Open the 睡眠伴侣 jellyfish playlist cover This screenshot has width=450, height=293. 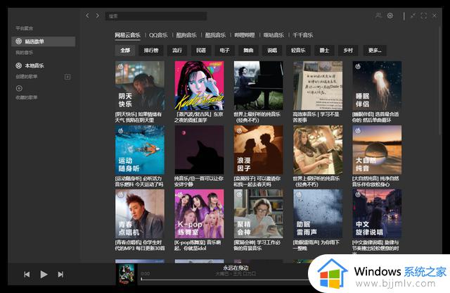(377, 85)
